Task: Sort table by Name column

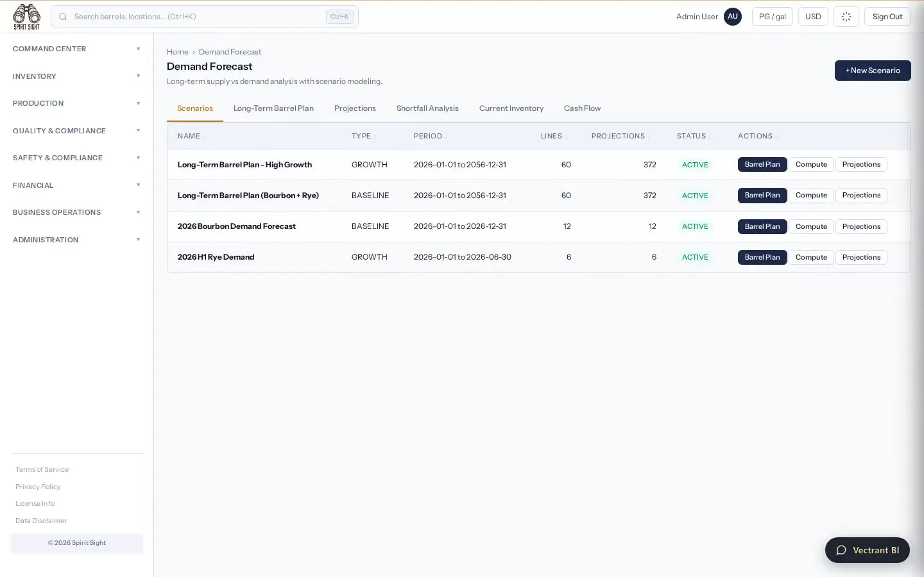Action: [190, 136]
